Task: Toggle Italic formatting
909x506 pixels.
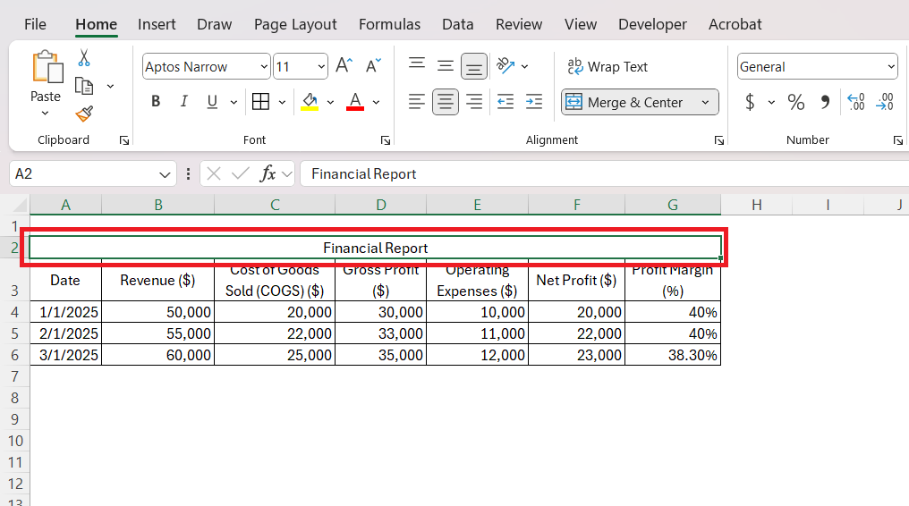Action: click(x=183, y=102)
